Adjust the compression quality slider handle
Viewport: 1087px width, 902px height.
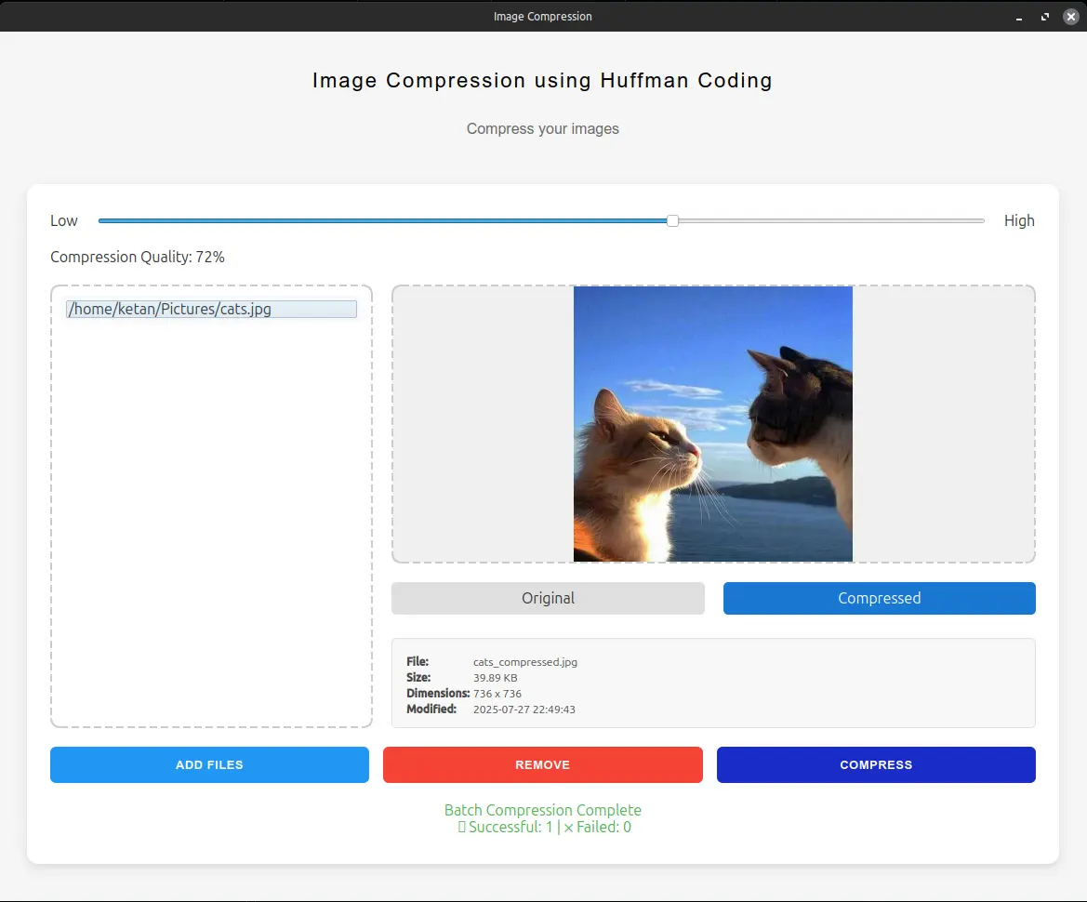(x=671, y=220)
